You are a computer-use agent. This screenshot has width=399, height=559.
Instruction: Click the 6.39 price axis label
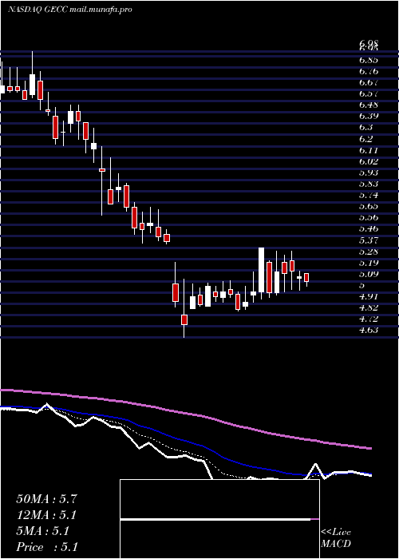pyautogui.click(x=369, y=117)
